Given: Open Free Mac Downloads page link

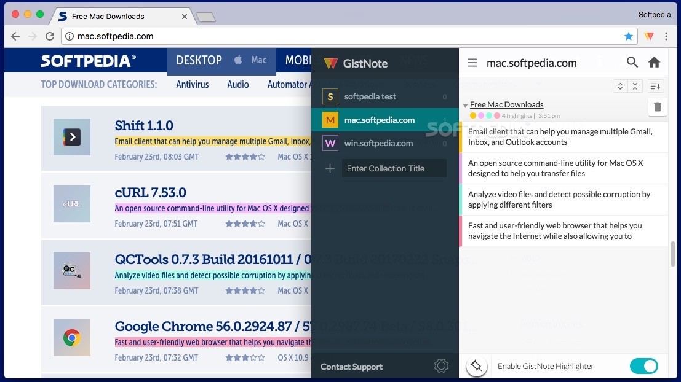Looking at the screenshot, I should (506, 104).
